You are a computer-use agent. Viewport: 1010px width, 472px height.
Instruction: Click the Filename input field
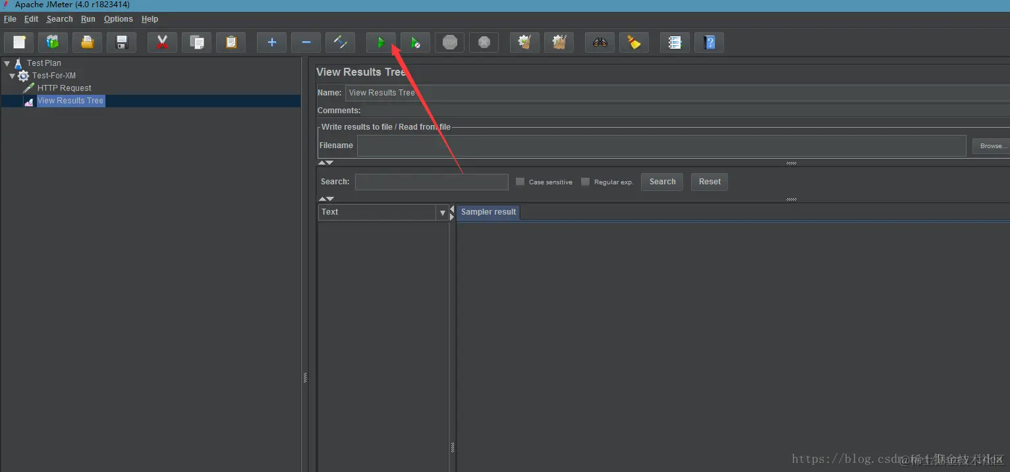(x=661, y=146)
